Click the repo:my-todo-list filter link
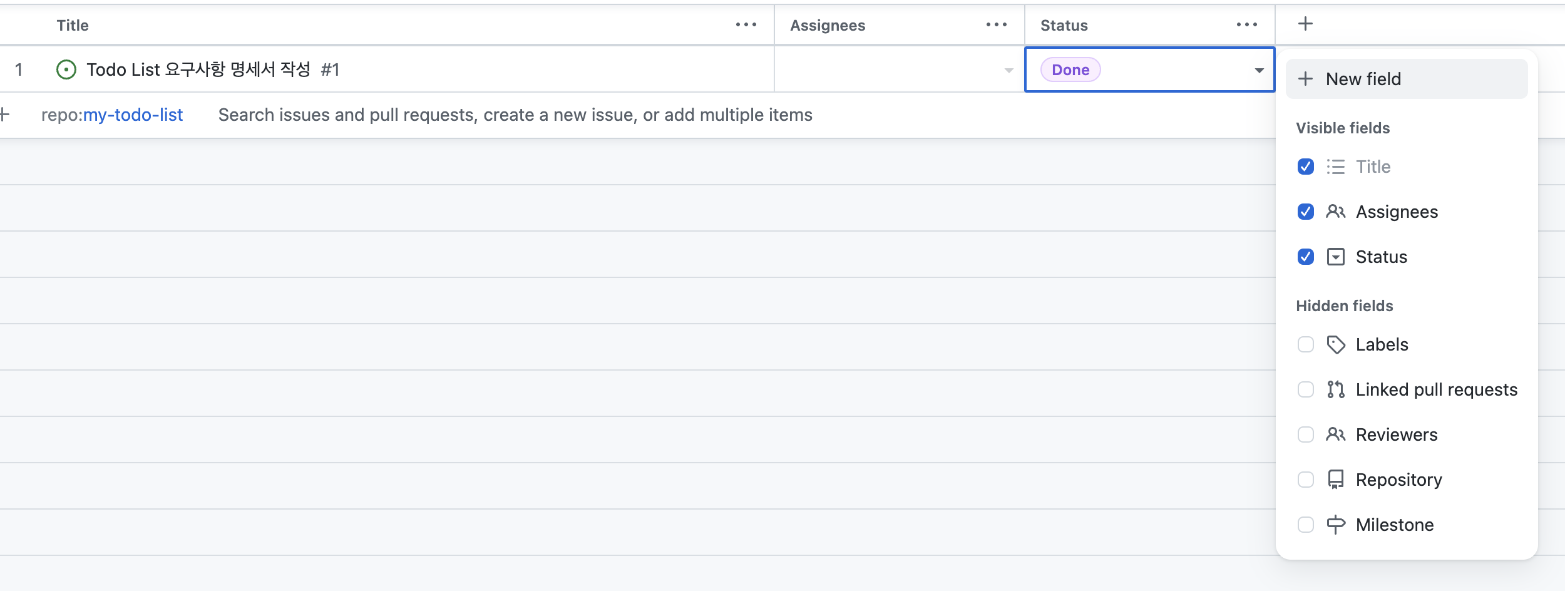Image resolution: width=1565 pixels, height=591 pixels. 112,115
